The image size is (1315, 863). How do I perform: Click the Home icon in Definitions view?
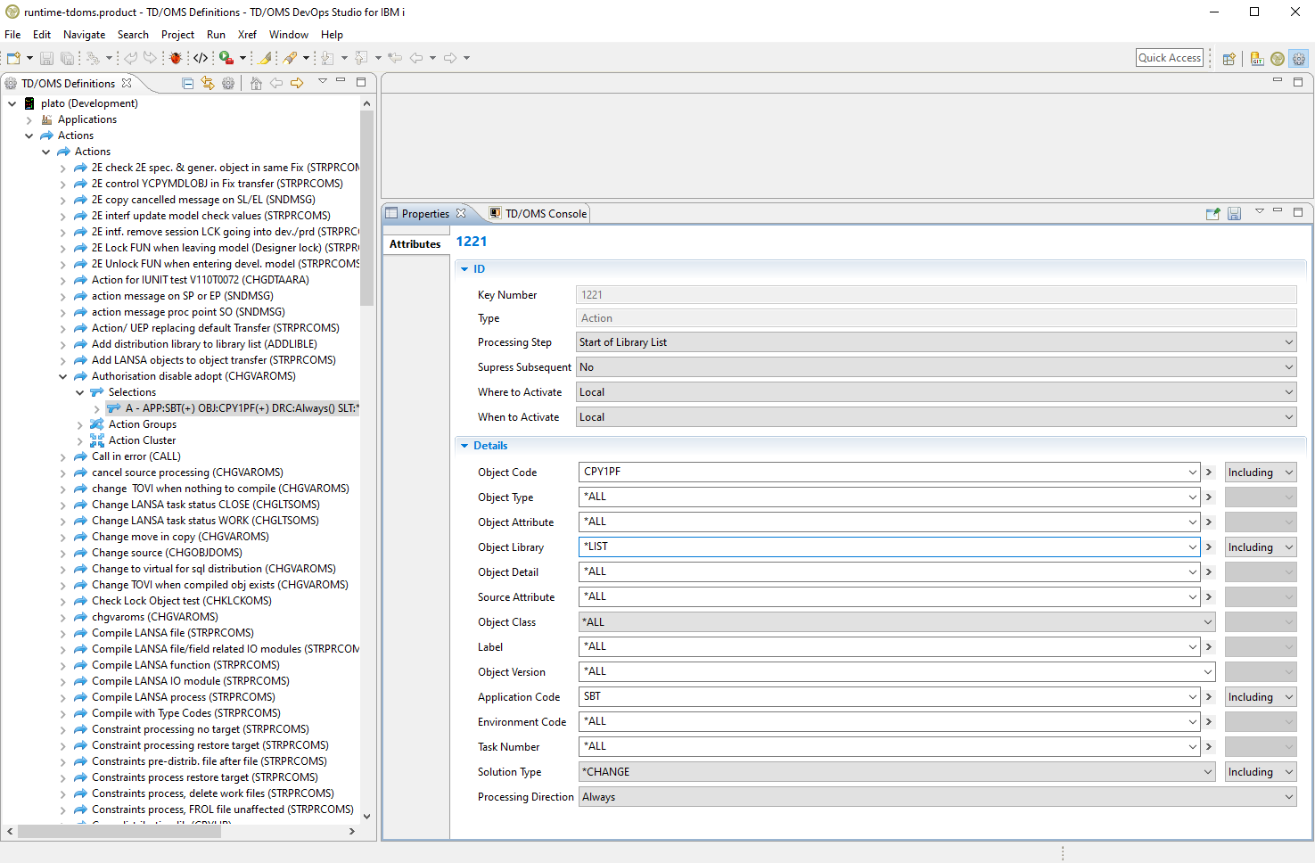[256, 83]
